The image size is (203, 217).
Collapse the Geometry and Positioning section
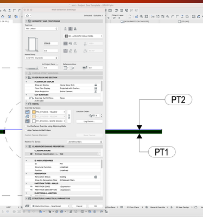click(x=27, y=21)
